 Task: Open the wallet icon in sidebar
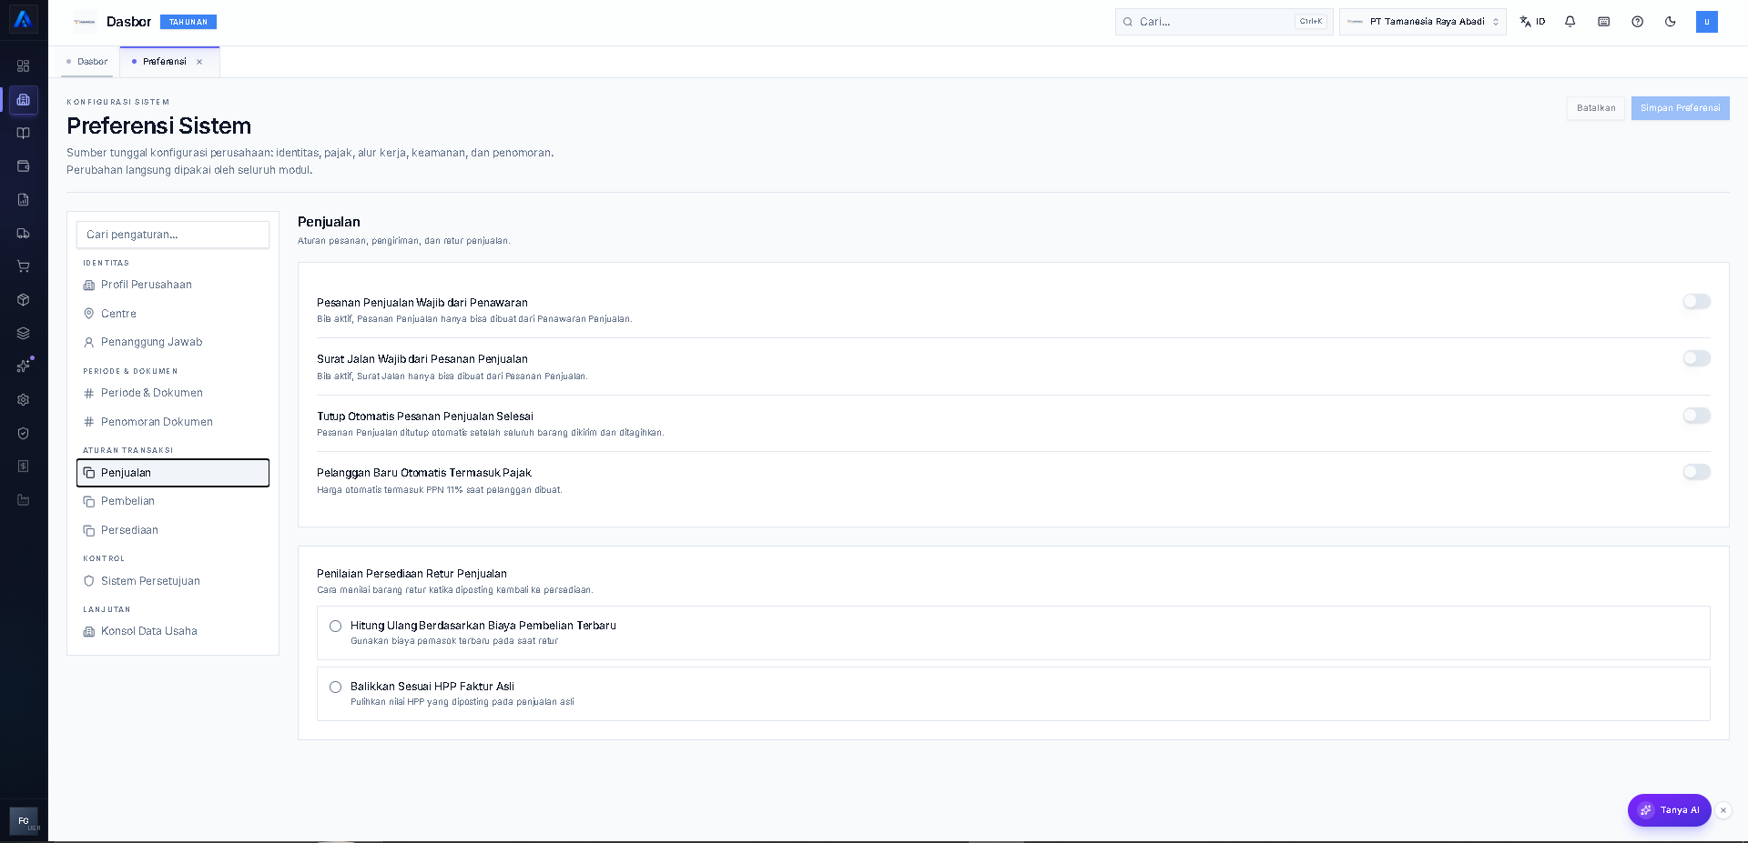pos(24,166)
